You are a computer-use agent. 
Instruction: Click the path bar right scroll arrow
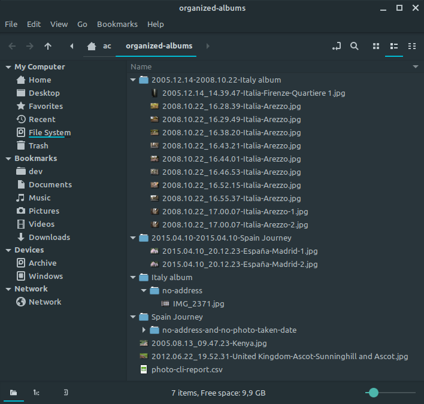tap(208, 46)
